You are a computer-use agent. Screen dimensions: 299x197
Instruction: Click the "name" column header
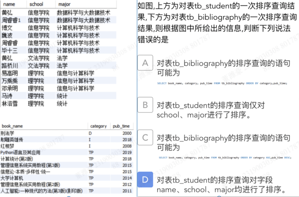point(9,4)
